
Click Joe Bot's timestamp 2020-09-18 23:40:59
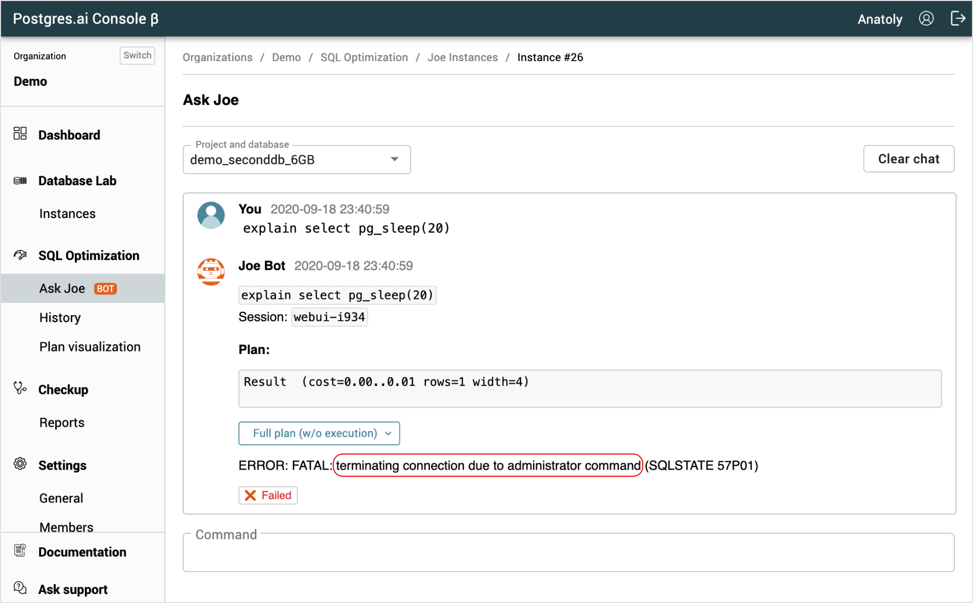pos(353,266)
